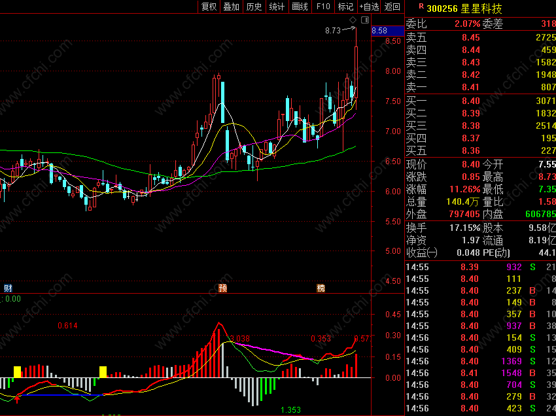Click the 0.614 indicator label
Viewport: 556px width, 416px height.
pos(67,326)
